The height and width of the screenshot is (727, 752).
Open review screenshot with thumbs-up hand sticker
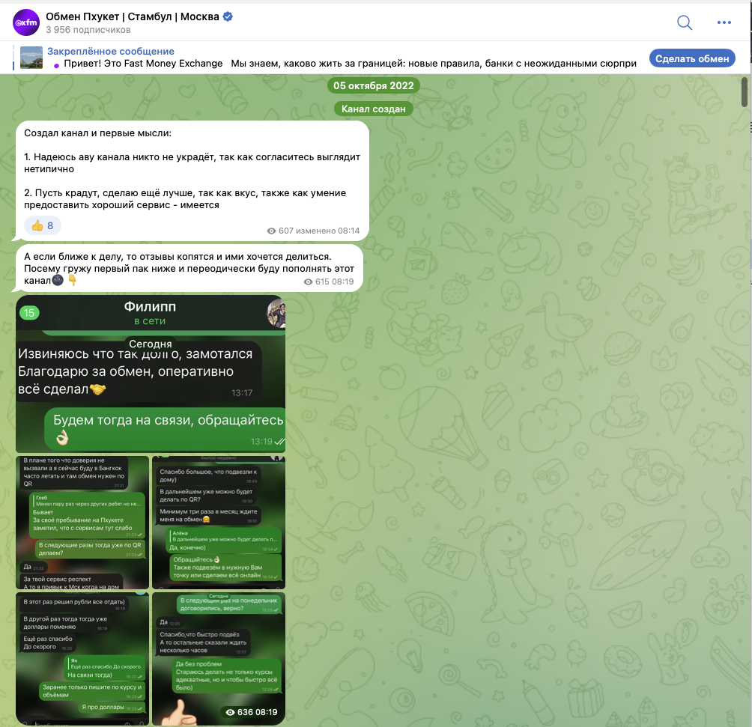219,658
